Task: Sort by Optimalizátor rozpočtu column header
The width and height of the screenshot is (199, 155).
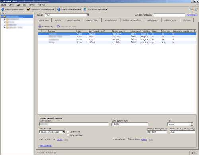Action: point(182,31)
